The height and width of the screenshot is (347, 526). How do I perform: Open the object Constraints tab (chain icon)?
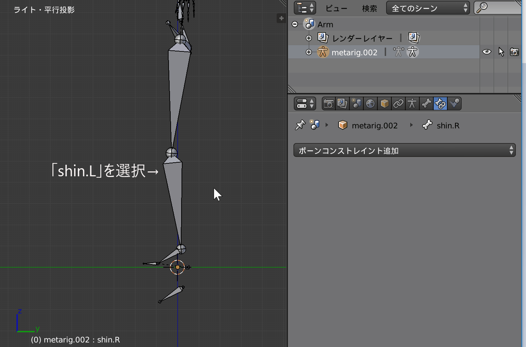[398, 104]
